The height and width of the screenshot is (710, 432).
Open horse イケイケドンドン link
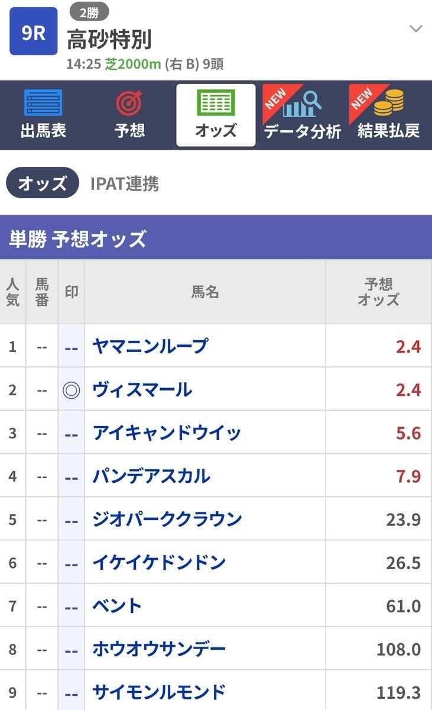click(x=159, y=562)
